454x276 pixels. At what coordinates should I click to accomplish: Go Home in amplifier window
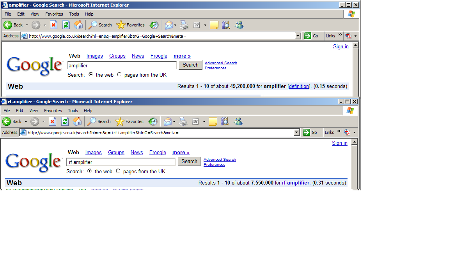click(78, 25)
